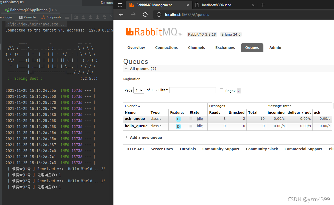Click ack_queue Total count 10
334x205 pixels.
tap(263, 119)
